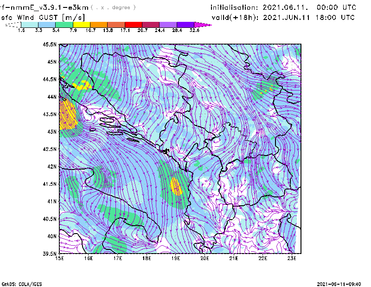This screenshot has width=371, height=287.
Task: Click the 44.5N latitude label
Action: (x=50, y=79)
